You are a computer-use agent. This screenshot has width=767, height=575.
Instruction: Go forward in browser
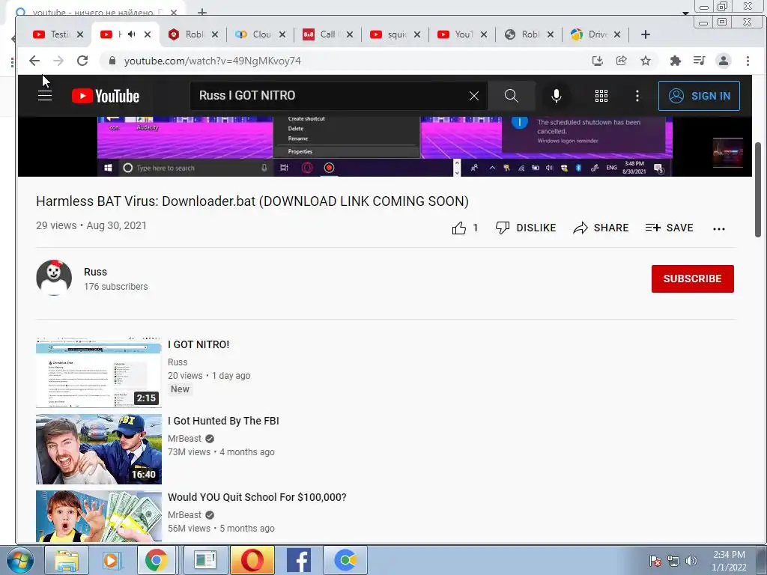58,61
